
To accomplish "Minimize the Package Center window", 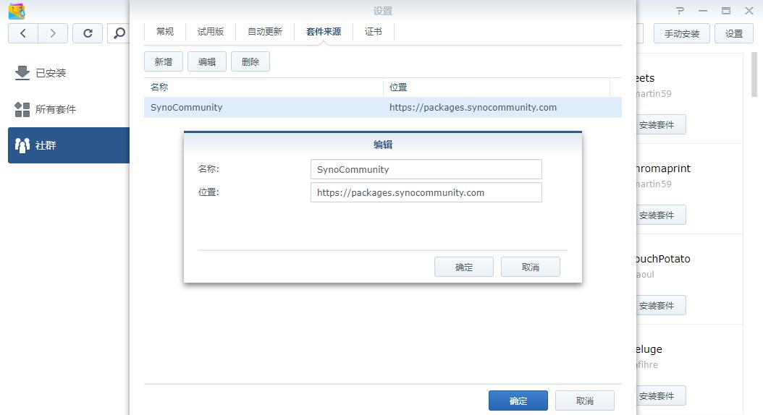I will point(703,11).
